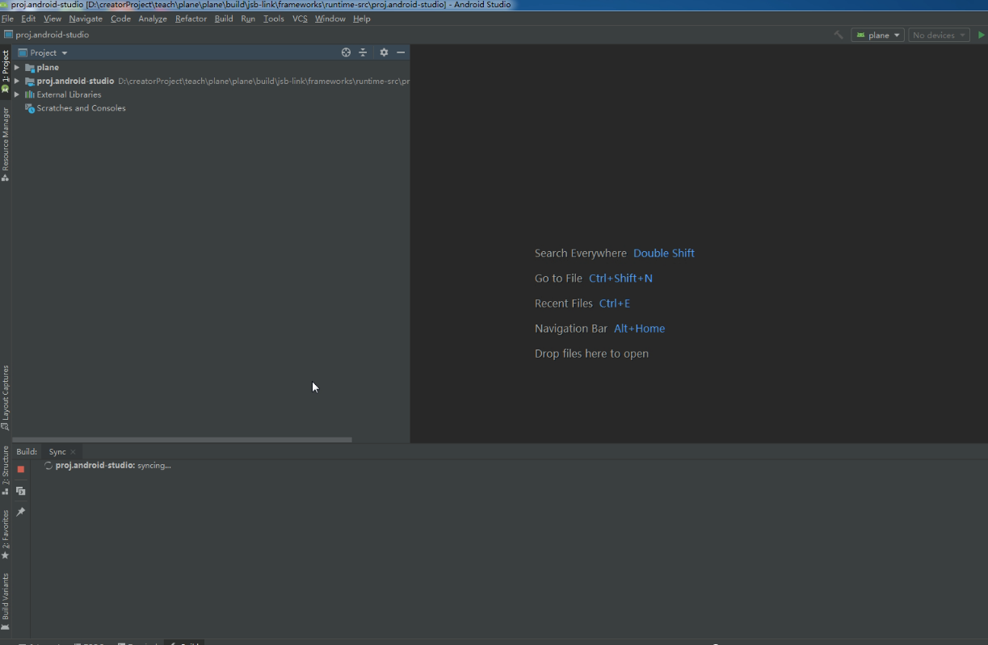
Task: Open the Layout Captures side tab
Action: click(x=6, y=397)
